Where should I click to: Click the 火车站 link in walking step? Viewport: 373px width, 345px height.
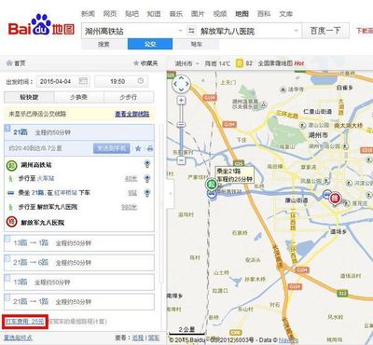coord(46,178)
